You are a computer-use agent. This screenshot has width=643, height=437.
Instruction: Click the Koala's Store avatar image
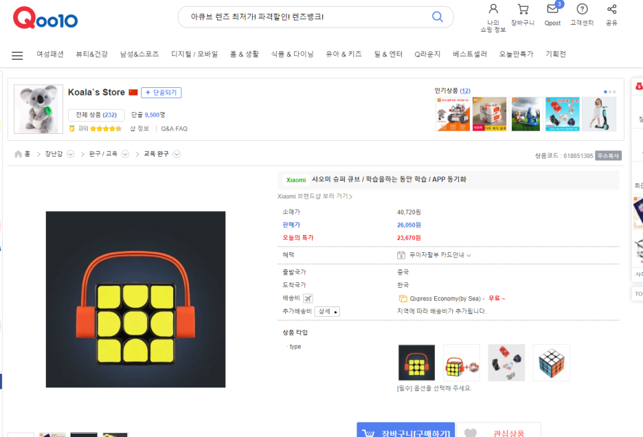click(38, 109)
